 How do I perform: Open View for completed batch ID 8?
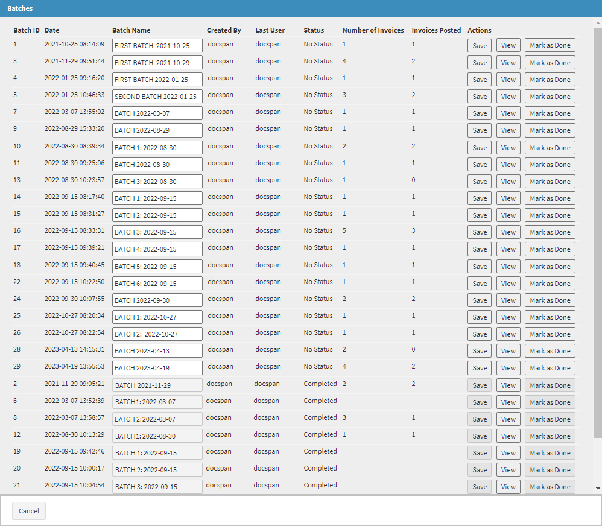click(508, 419)
